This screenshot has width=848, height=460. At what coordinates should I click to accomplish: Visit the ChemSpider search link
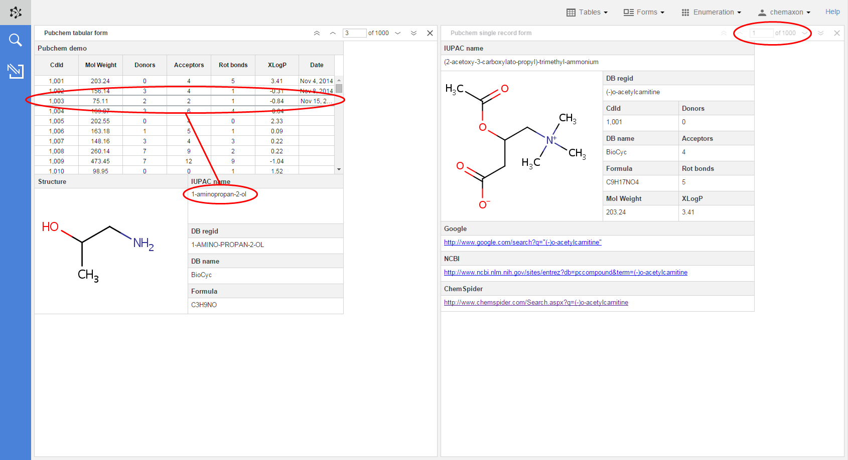(536, 303)
